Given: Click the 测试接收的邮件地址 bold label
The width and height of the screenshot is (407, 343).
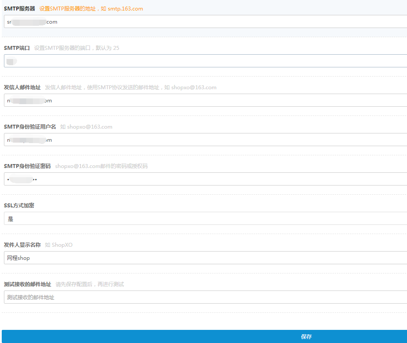Looking at the screenshot, I should pyautogui.click(x=27, y=284).
